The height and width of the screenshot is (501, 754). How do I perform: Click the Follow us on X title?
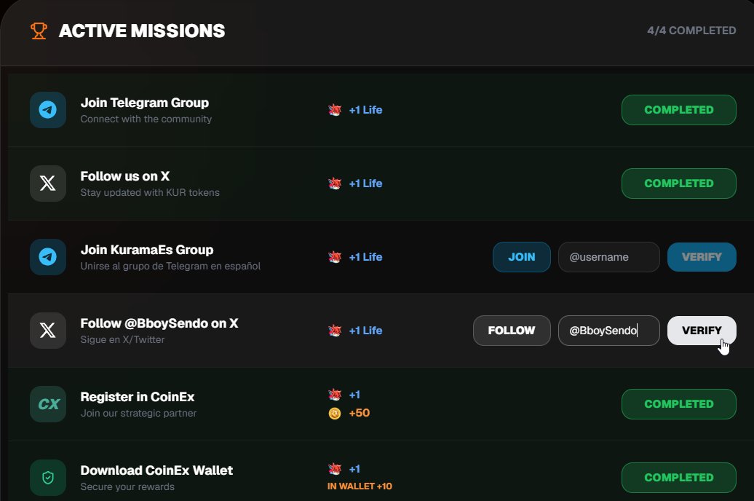(125, 176)
